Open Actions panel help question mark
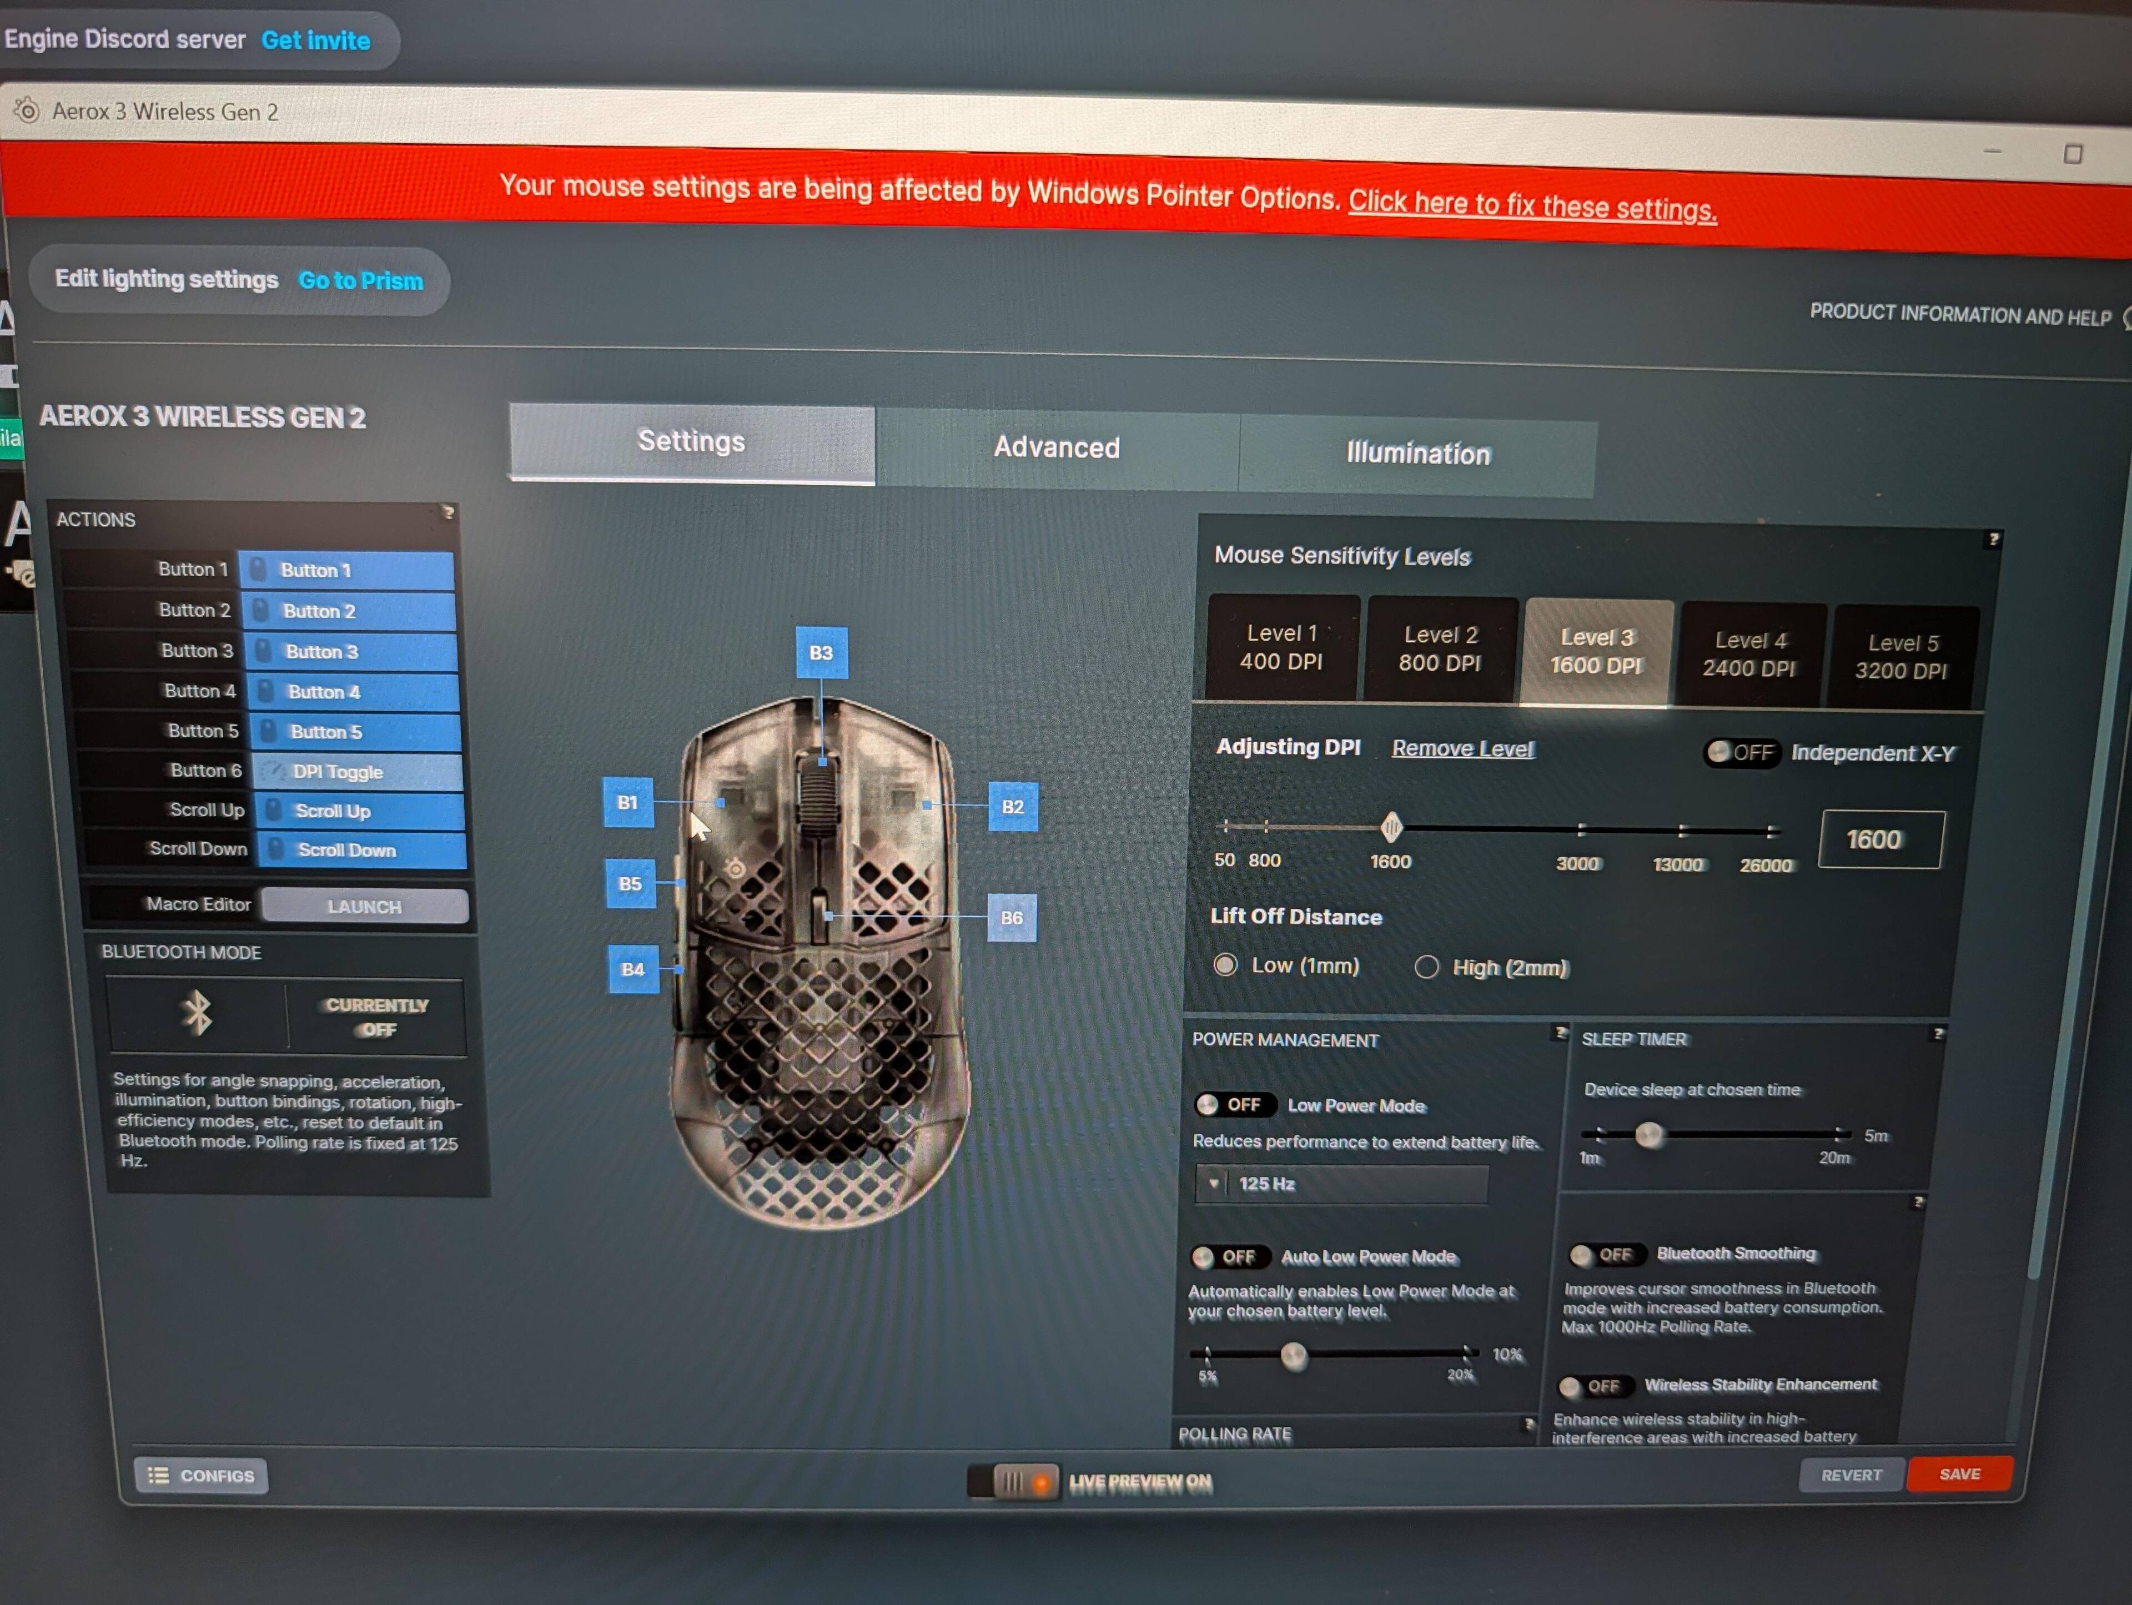 [448, 513]
